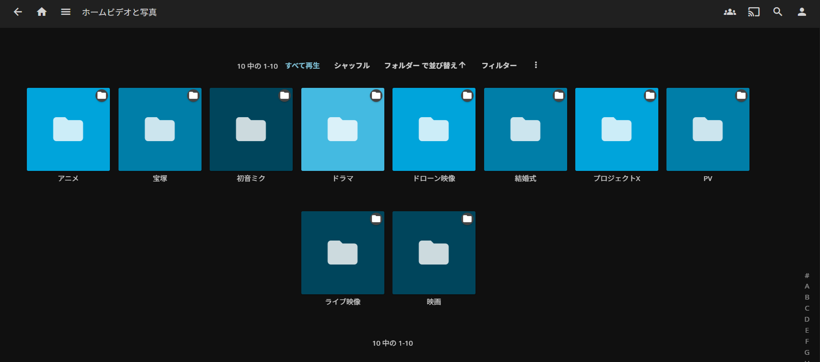Click the back arrow icon
The image size is (820, 362).
18,12
